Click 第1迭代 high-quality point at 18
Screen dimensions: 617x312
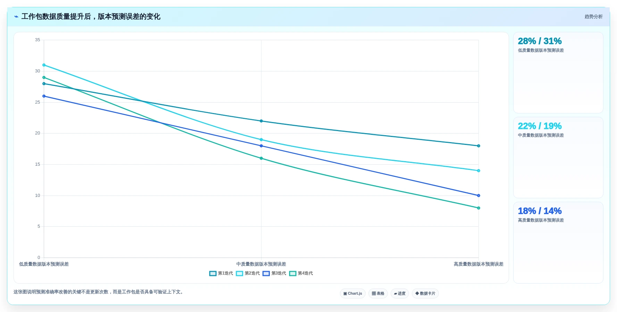(x=478, y=146)
